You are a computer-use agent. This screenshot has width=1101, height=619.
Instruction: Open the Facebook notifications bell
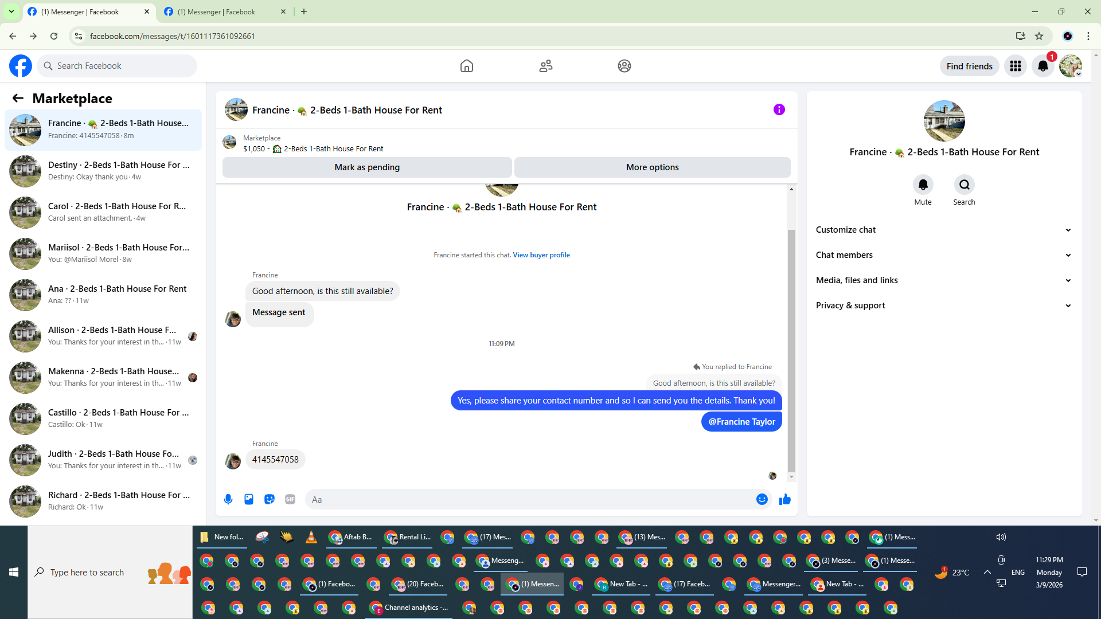[1043, 66]
